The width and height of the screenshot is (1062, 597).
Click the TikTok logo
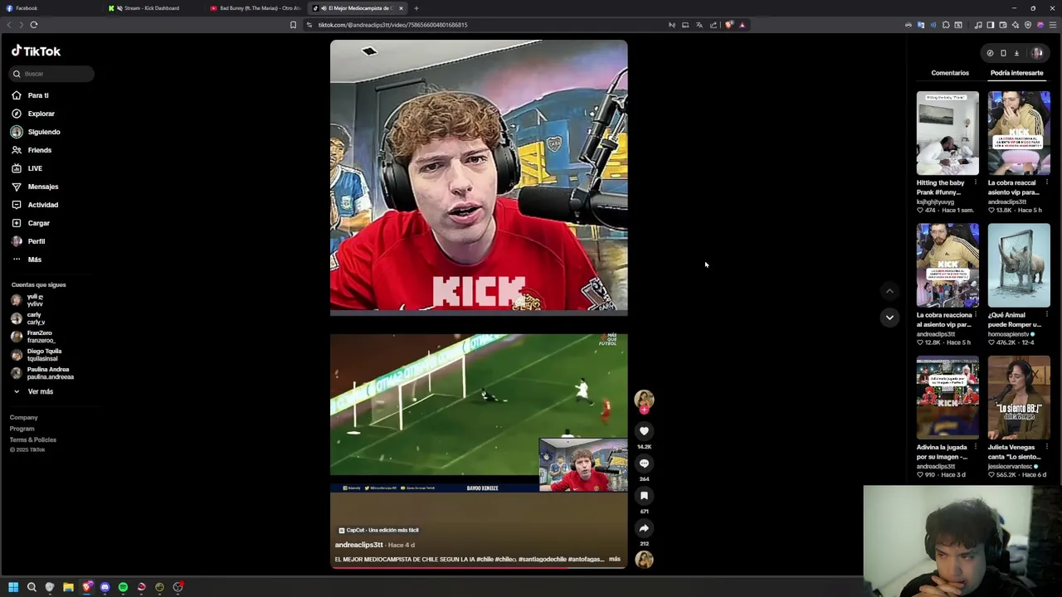click(x=36, y=51)
